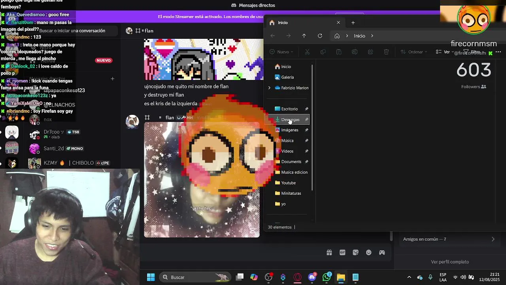Screen dimensions: 506x285
Task: Open the Youtube folder
Action: click(289, 183)
